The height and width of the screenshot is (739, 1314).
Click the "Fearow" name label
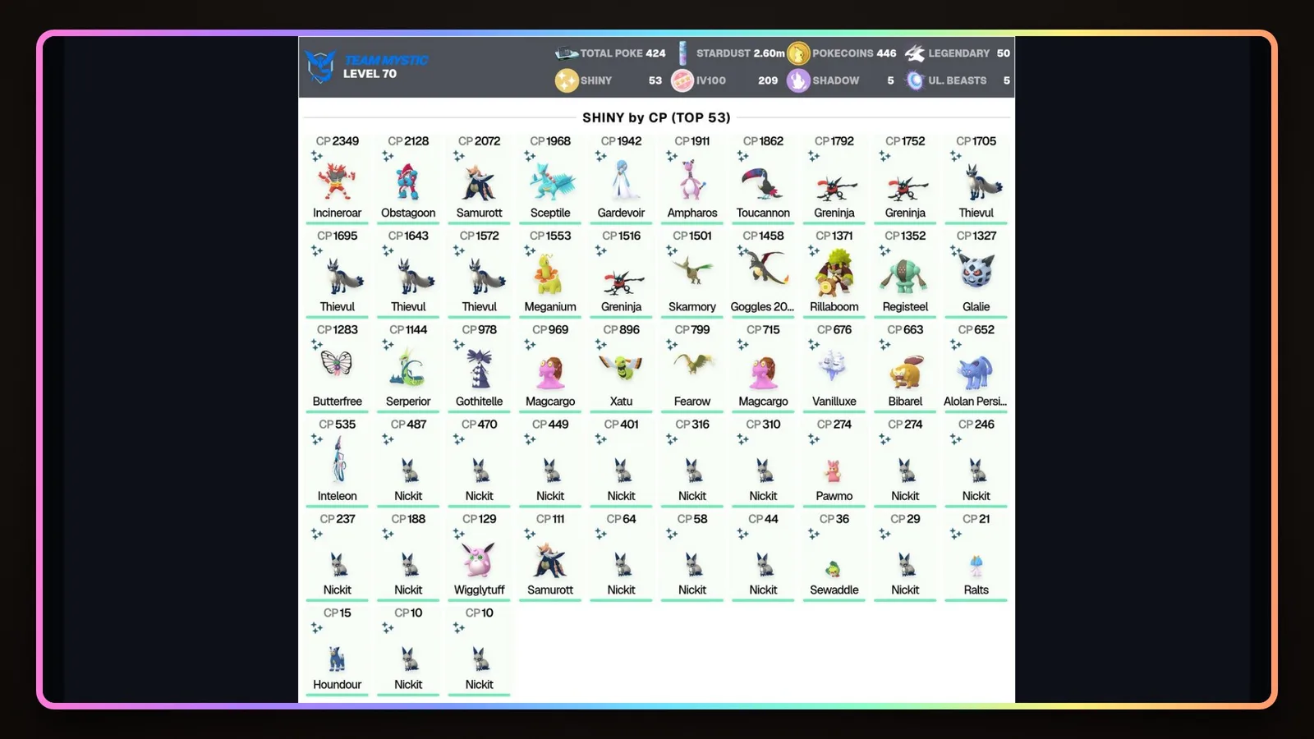(692, 402)
